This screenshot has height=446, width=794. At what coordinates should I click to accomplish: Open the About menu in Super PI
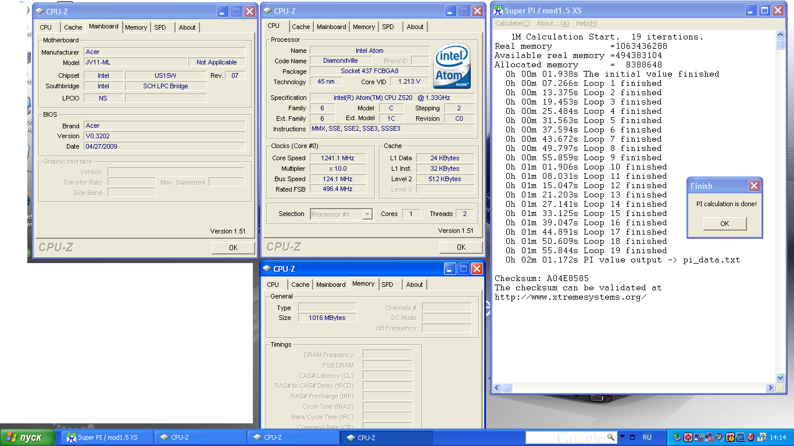click(x=553, y=23)
